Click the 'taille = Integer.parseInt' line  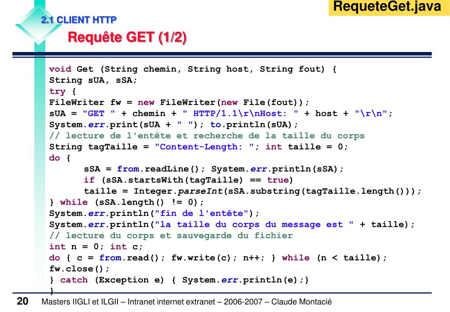point(252,191)
